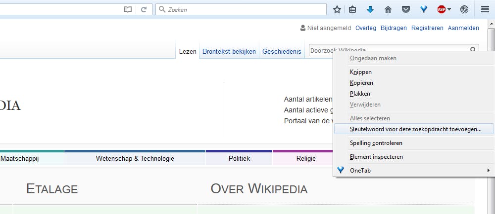Select Kopiëren from the context menu
This screenshot has height=214, width=495.
(413, 83)
